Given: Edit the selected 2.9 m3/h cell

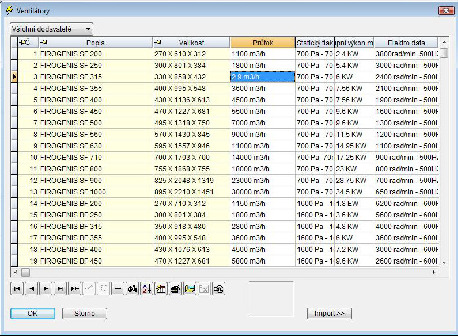Looking at the screenshot, I should tap(263, 77).
